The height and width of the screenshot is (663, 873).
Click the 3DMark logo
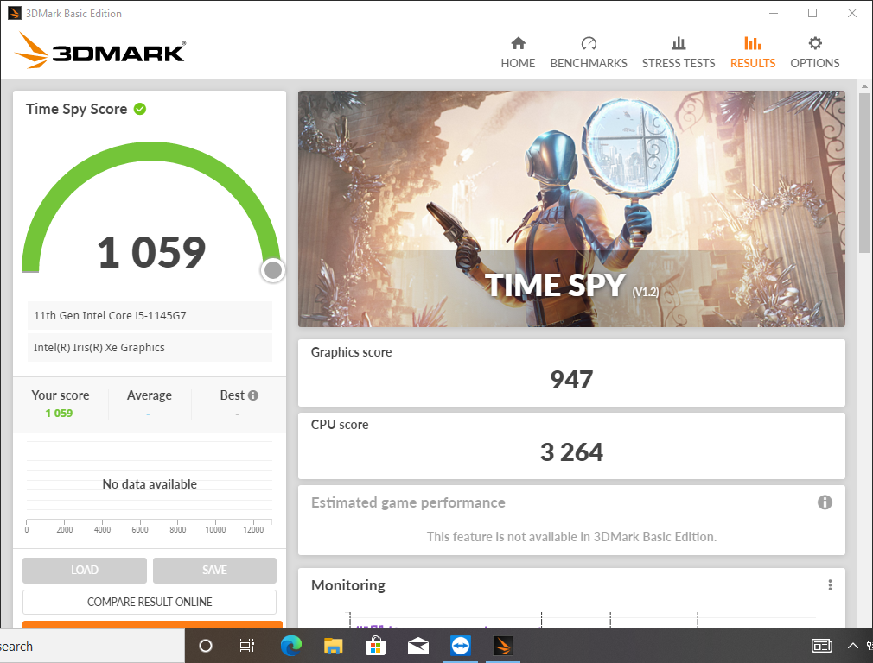point(100,51)
